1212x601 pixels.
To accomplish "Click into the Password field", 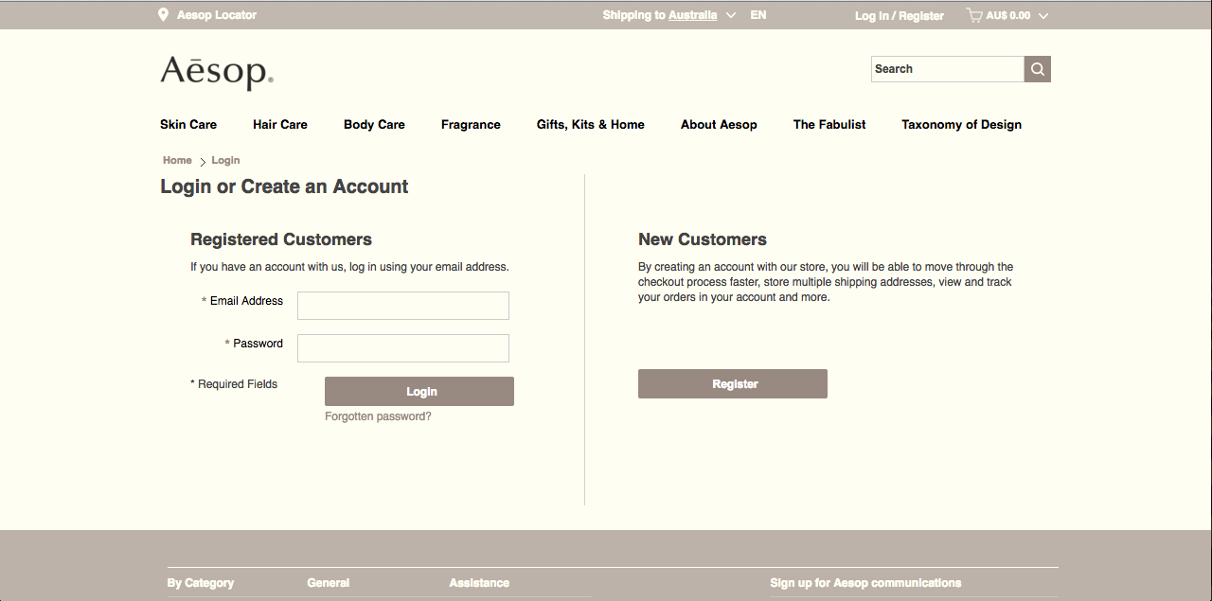I will (403, 348).
